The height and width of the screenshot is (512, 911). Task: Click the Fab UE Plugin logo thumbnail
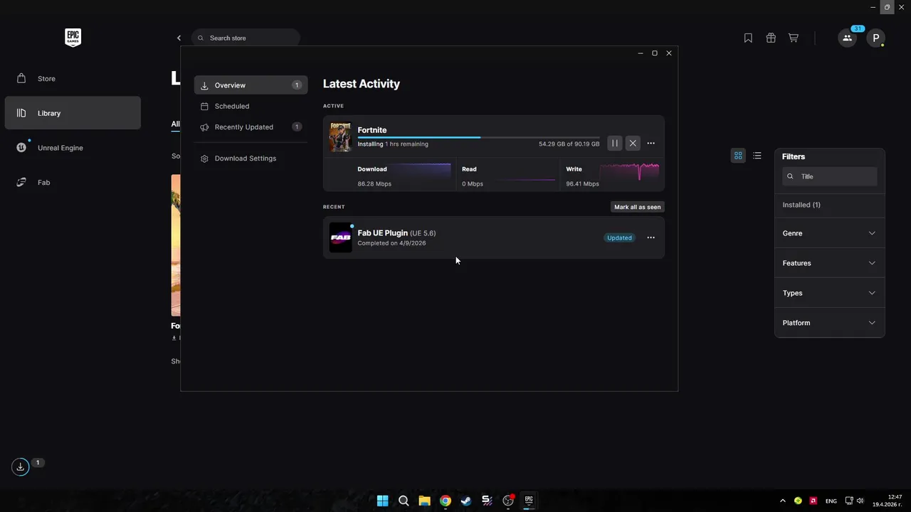coord(340,238)
